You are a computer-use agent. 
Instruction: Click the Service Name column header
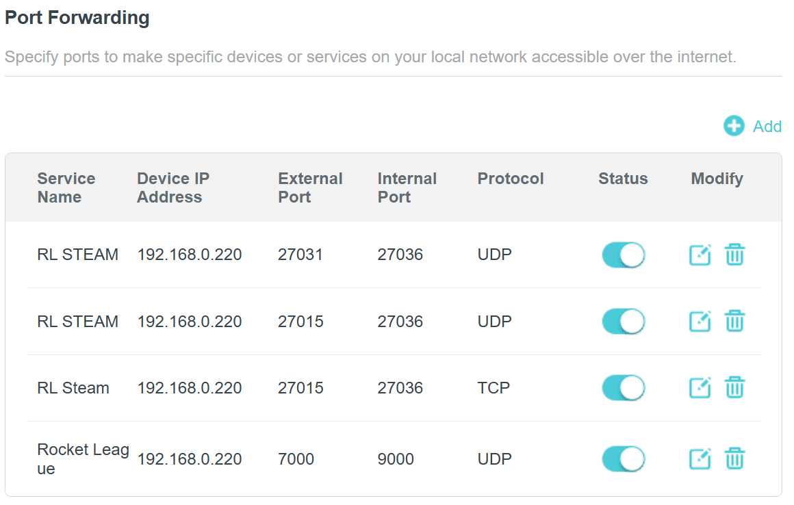(x=66, y=187)
